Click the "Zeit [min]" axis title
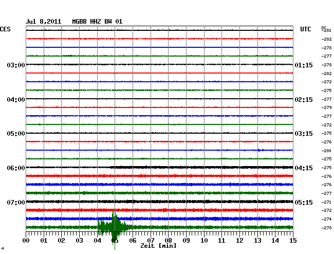 158,246
